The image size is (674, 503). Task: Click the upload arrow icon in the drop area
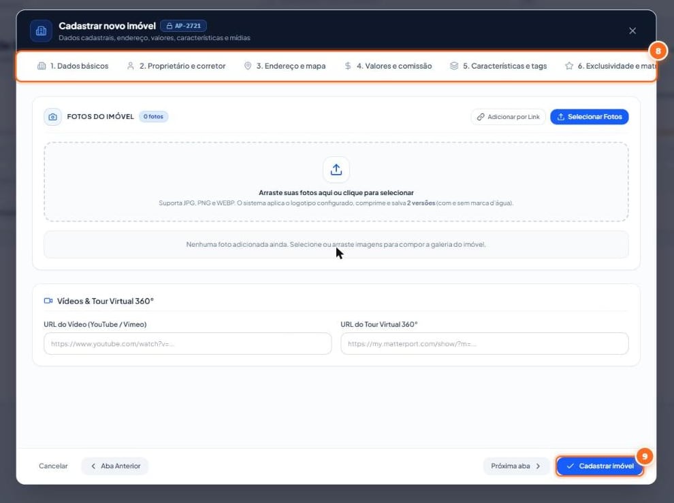(336, 169)
